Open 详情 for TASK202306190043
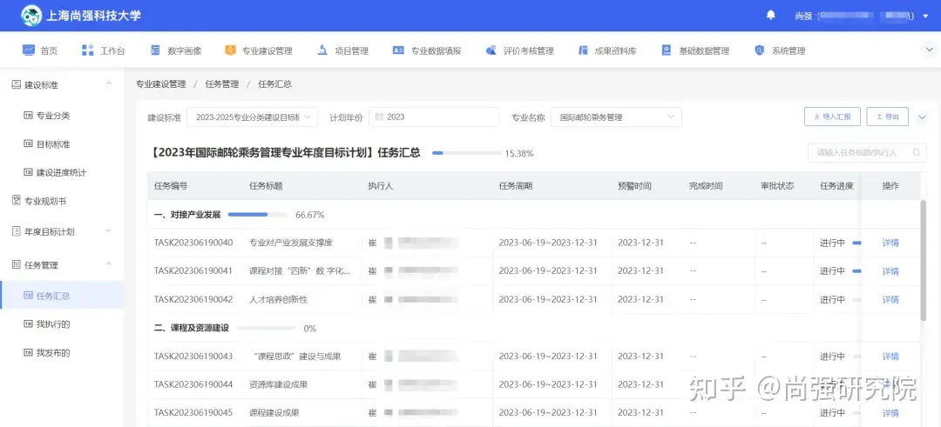Viewport: 941px width, 427px height. (x=890, y=357)
